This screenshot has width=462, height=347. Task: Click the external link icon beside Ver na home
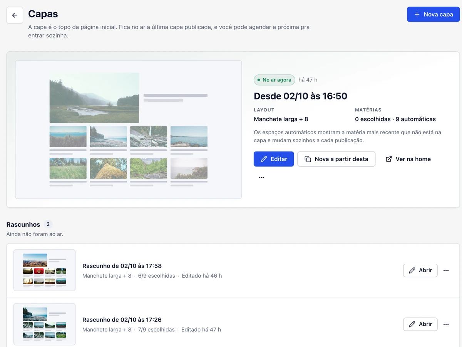coord(389,159)
